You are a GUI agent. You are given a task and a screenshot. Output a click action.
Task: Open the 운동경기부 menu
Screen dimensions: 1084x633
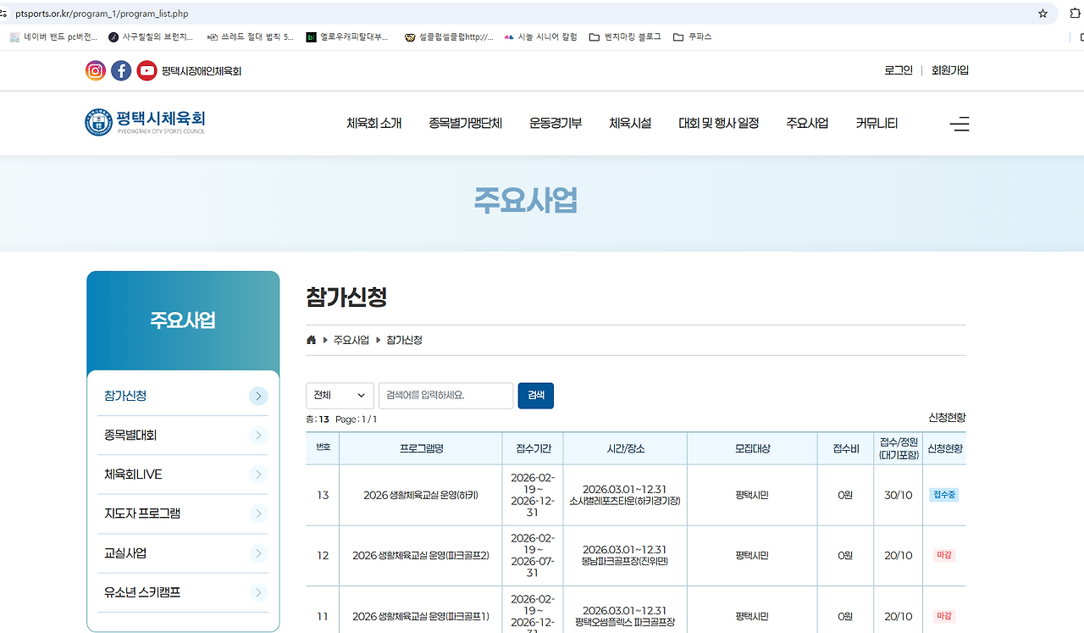pos(556,124)
